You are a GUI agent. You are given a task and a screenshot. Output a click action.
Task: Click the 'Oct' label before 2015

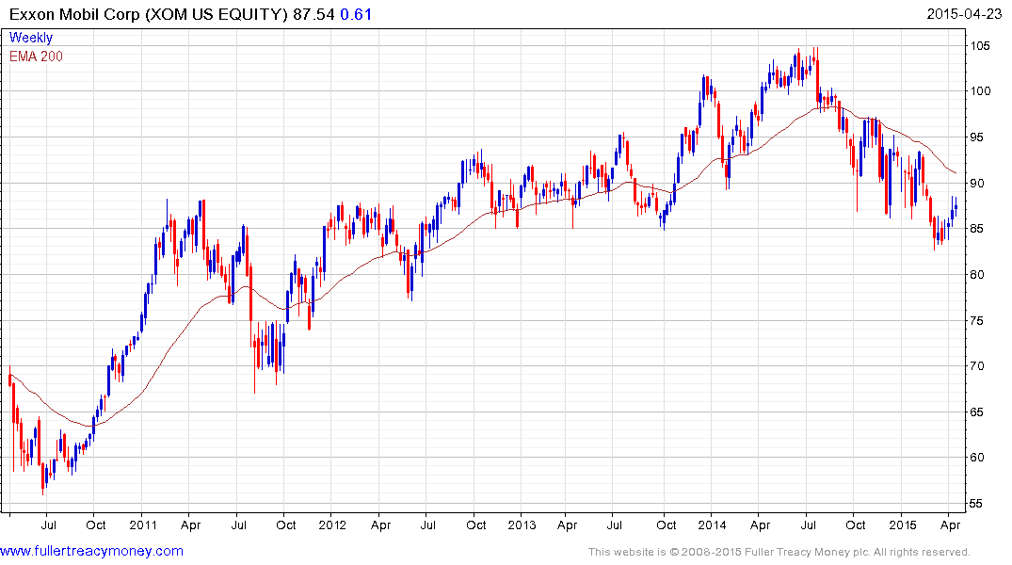click(855, 525)
